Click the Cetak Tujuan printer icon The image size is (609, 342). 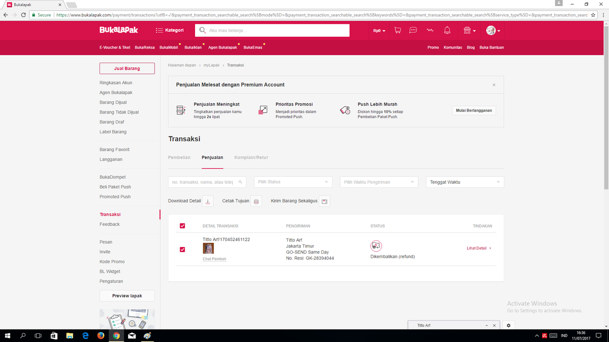[256, 201]
